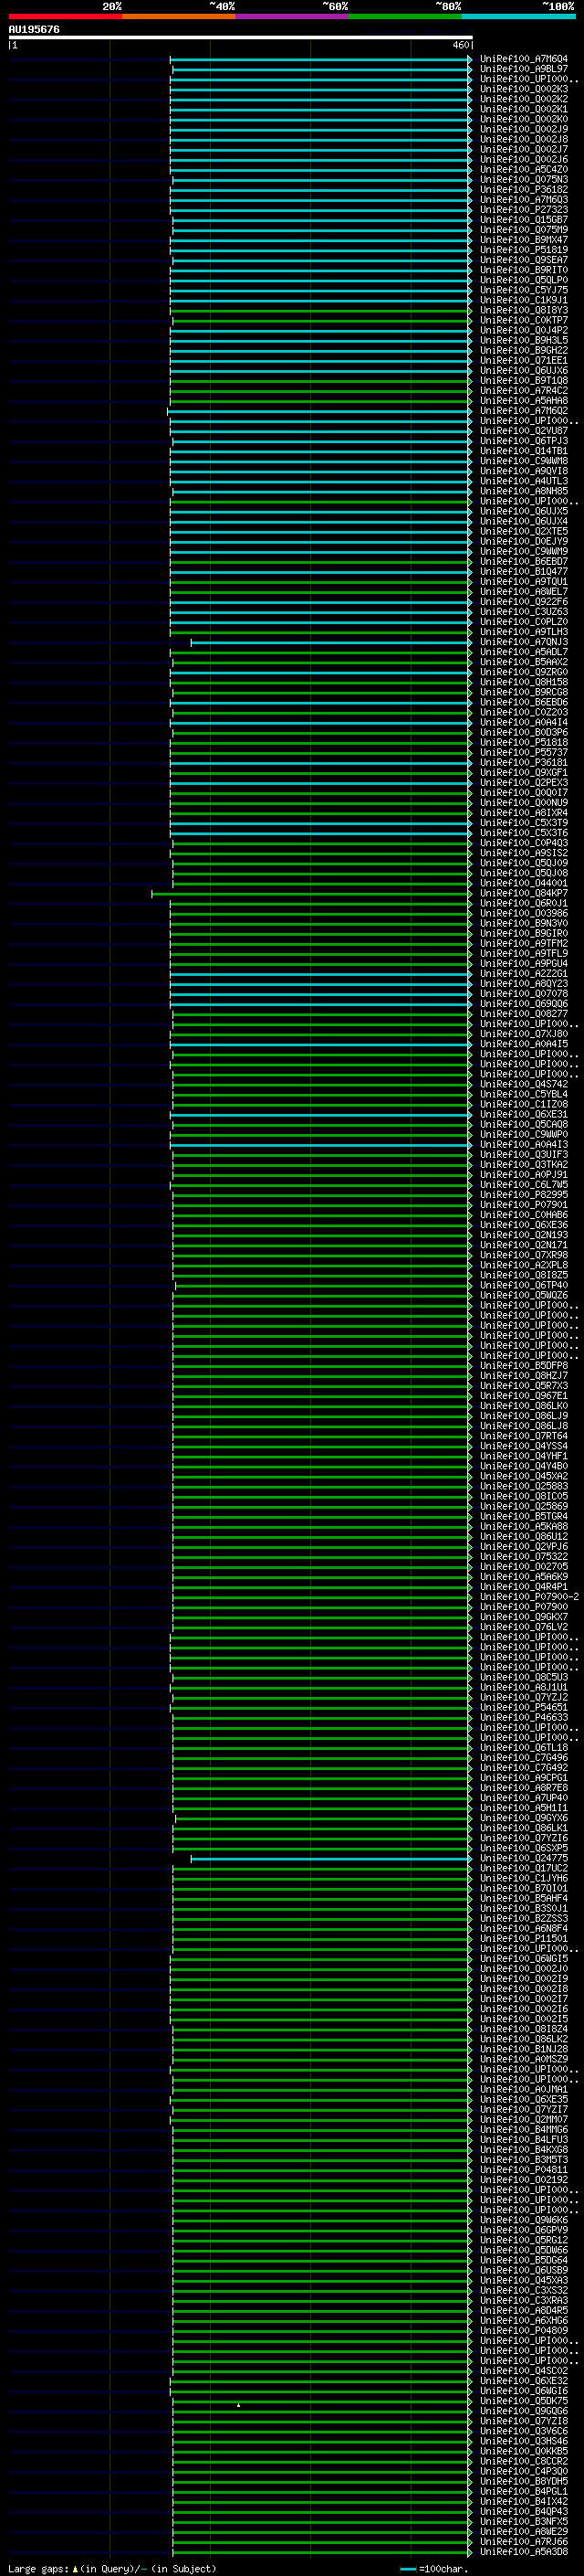Open hit UniRef100_A7M6Q4
The image size is (584, 2576).
pos(523,59)
